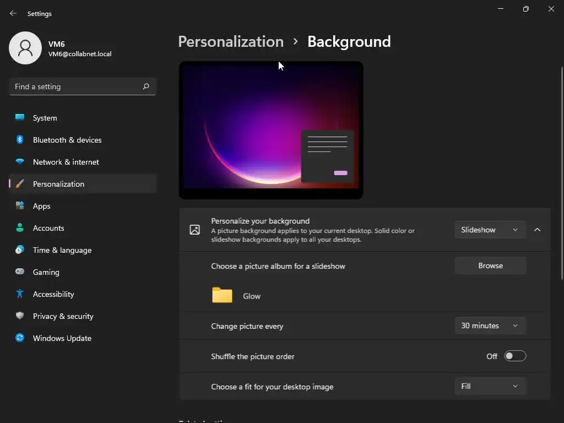Click the System monitor icon
This screenshot has height=423, width=564.
click(x=20, y=117)
